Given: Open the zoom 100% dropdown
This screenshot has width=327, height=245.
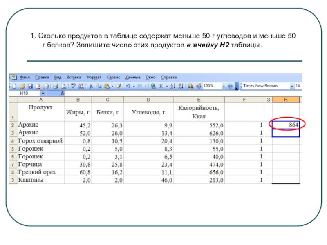Looking at the screenshot, I should (224, 86).
